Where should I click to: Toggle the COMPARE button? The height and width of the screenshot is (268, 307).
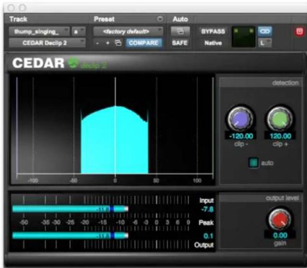tap(144, 43)
